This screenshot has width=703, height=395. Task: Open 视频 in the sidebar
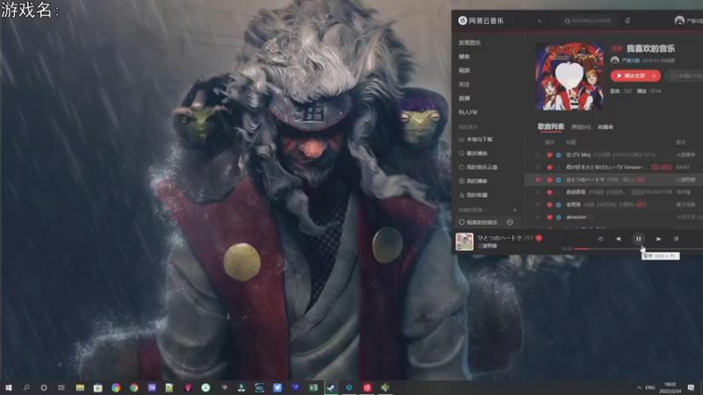click(x=464, y=70)
